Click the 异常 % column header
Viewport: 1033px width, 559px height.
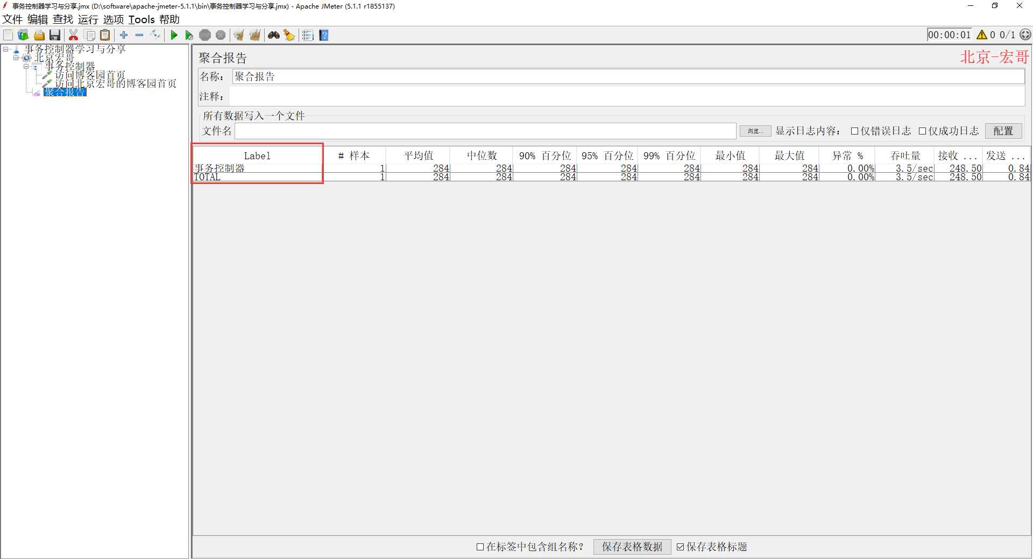(847, 155)
